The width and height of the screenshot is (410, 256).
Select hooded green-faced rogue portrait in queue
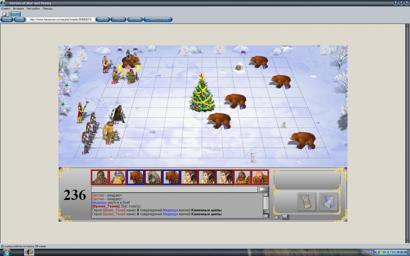[x=153, y=177]
